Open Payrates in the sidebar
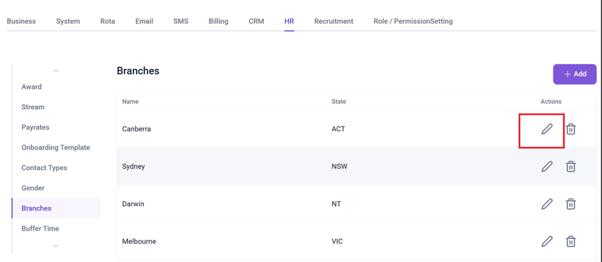Image resolution: width=602 pixels, height=262 pixels. tap(35, 127)
